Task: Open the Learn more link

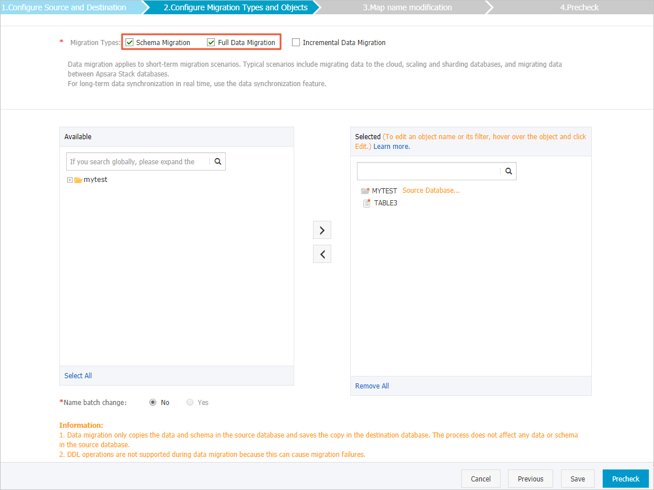Action: click(392, 146)
